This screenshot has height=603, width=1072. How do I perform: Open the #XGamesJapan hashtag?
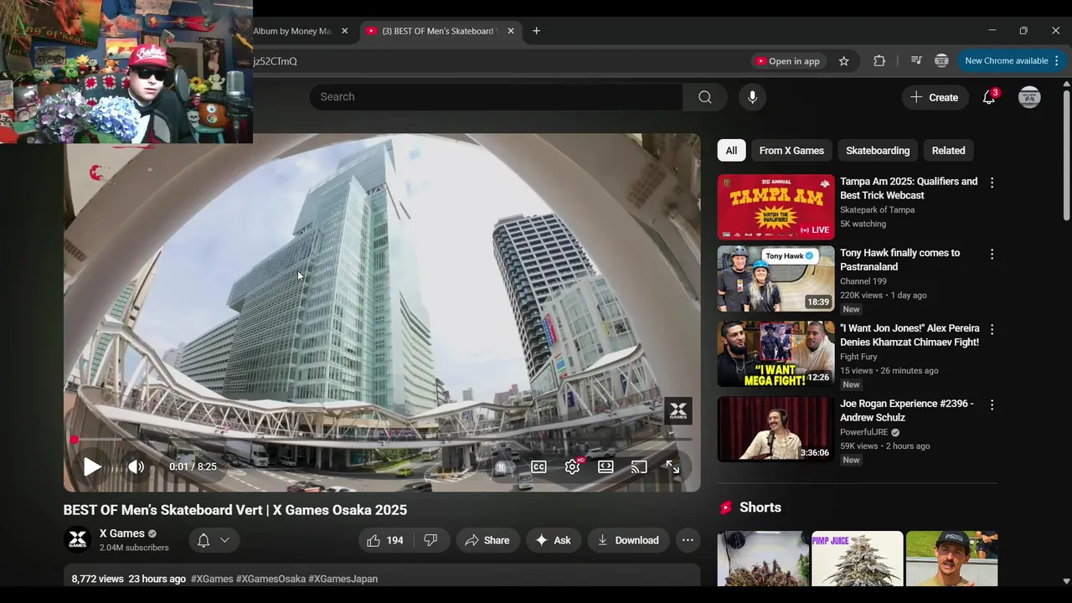coord(343,579)
